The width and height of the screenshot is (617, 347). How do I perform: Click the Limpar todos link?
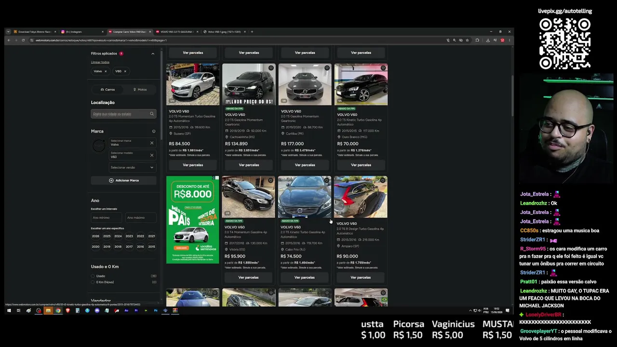pos(100,62)
